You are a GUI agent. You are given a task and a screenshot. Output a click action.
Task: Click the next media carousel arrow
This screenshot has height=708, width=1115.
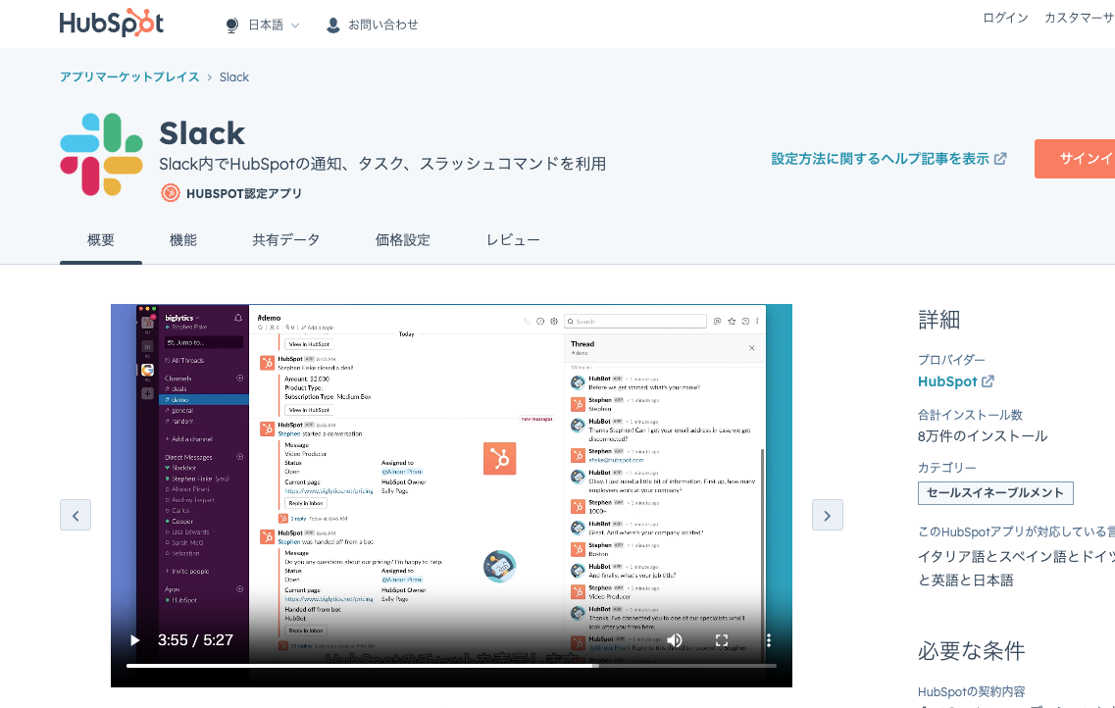[827, 514]
